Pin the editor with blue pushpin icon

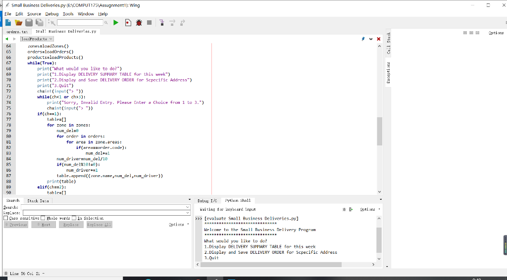(363, 39)
